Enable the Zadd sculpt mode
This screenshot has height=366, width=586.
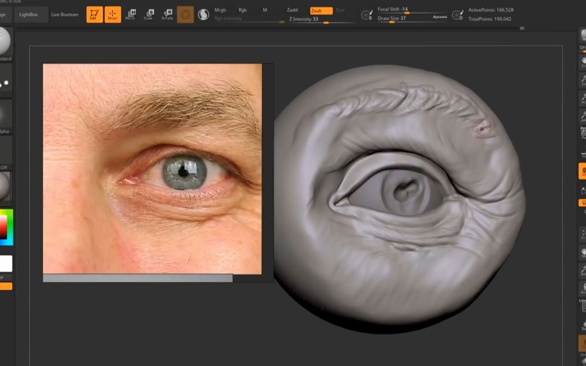click(292, 10)
